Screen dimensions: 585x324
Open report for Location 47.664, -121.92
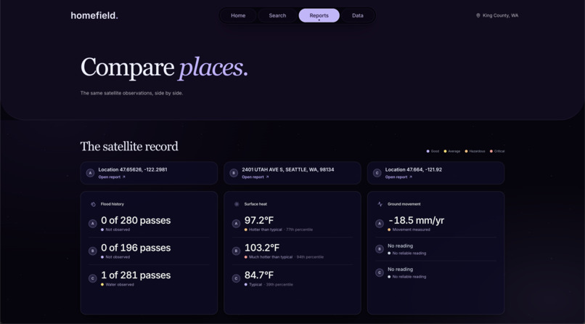[x=398, y=177]
